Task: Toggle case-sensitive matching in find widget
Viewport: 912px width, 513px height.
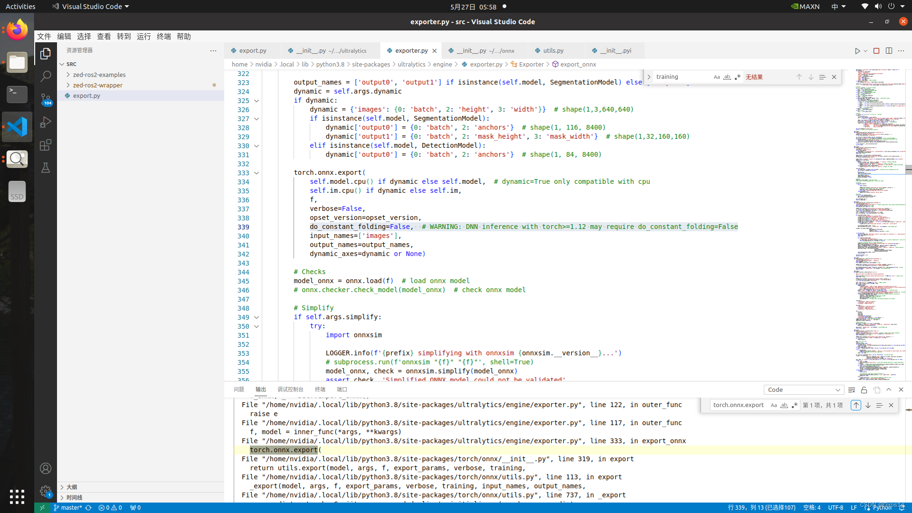Action: 717,76
